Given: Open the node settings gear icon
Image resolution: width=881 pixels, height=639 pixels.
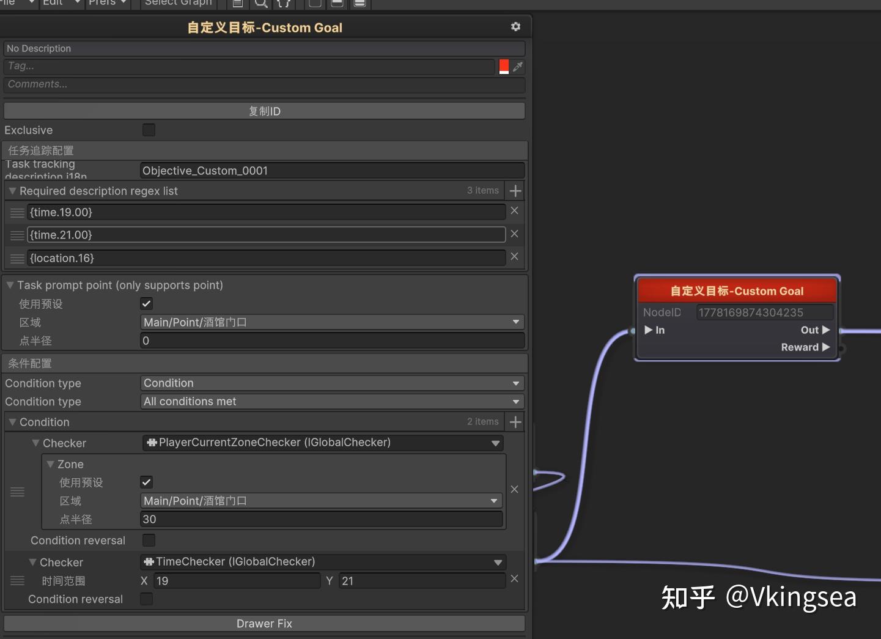Looking at the screenshot, I should (x=515, y=27).
